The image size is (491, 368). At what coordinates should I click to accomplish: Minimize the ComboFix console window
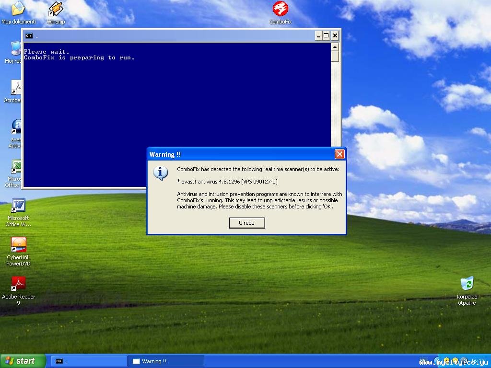318,35
